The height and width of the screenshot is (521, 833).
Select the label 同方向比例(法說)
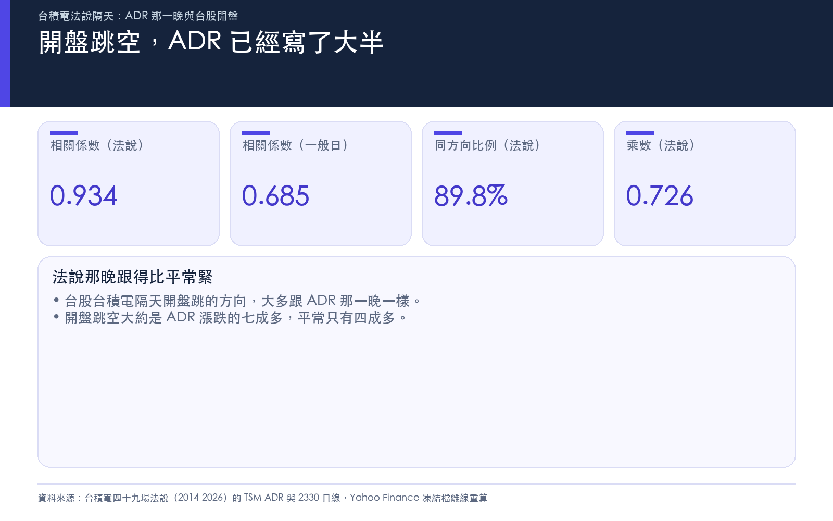[487, 145]
